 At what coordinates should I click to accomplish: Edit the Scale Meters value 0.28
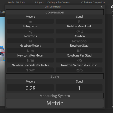click(30, 88)
